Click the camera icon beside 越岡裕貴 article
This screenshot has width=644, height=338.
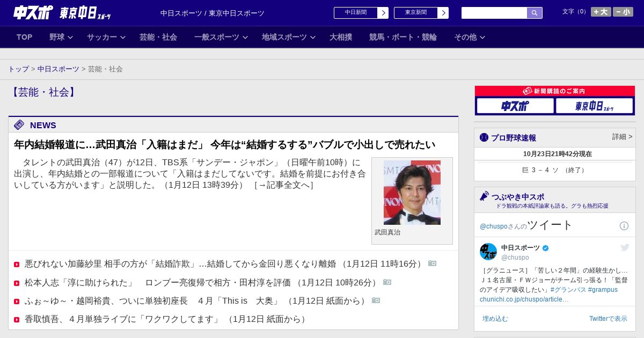[376, 300]
